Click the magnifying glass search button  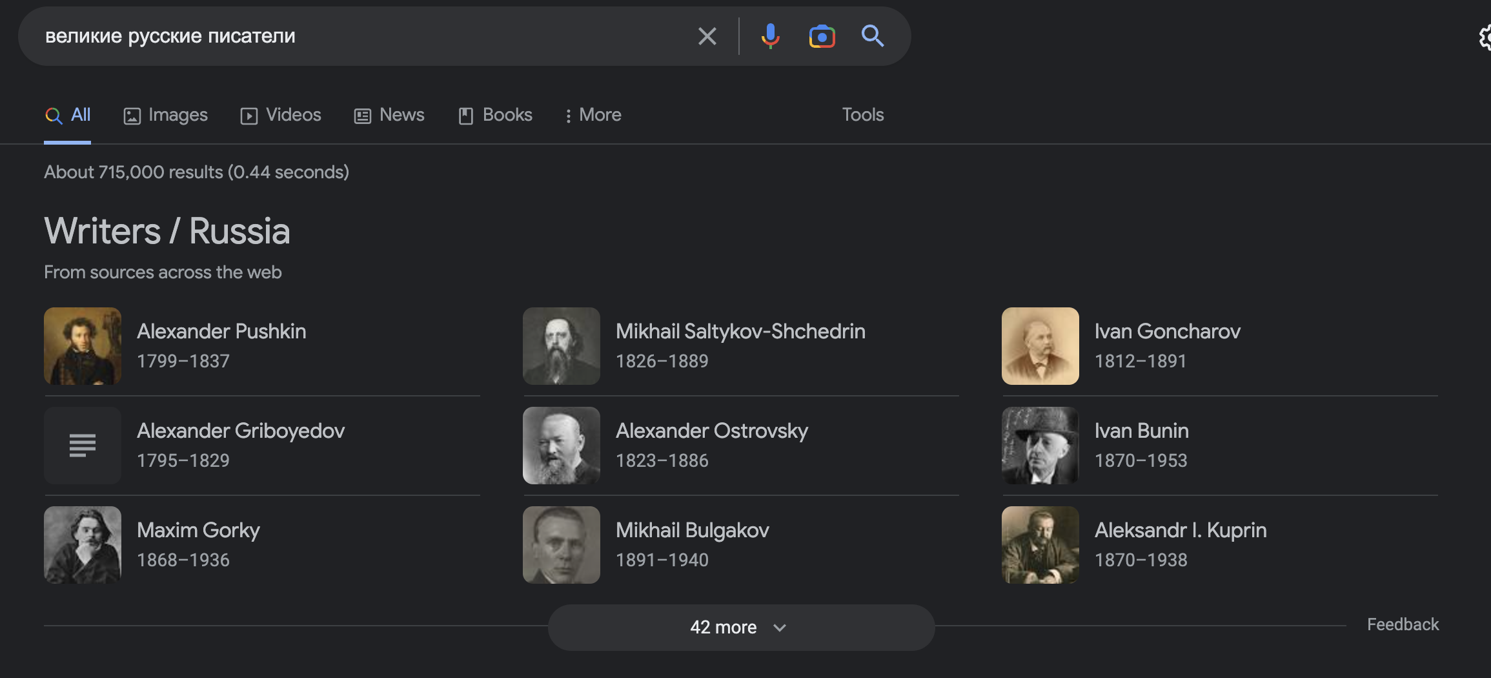point(873,36)
